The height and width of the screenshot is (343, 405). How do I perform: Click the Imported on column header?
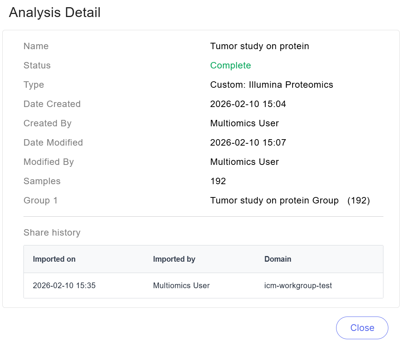pyautogui.click(x=54, y=259)
